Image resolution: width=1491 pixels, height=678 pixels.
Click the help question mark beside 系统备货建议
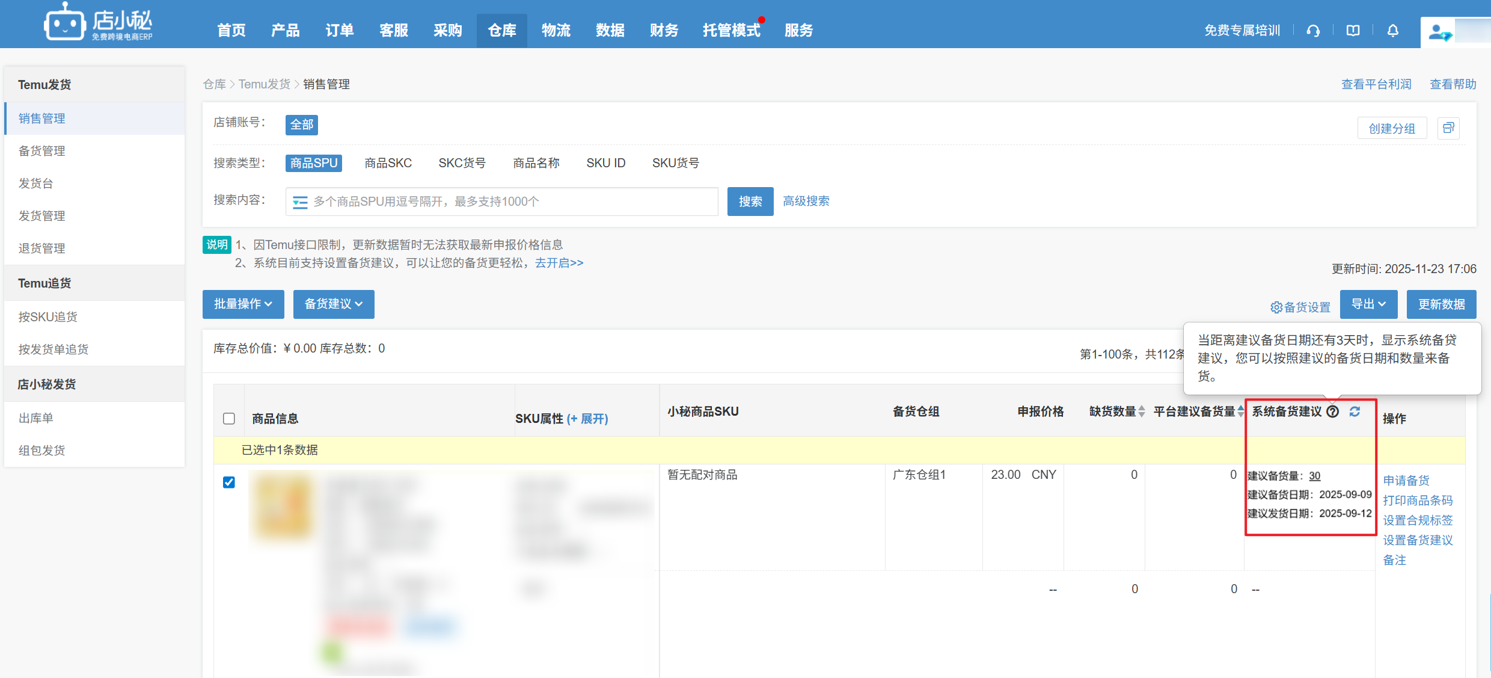pyautogui.click(x=1333, y=411)
